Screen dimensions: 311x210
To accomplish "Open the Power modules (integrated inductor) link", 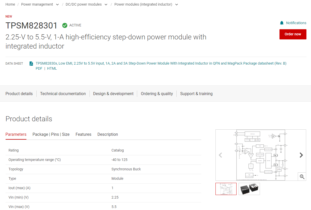I will [143, 4].
